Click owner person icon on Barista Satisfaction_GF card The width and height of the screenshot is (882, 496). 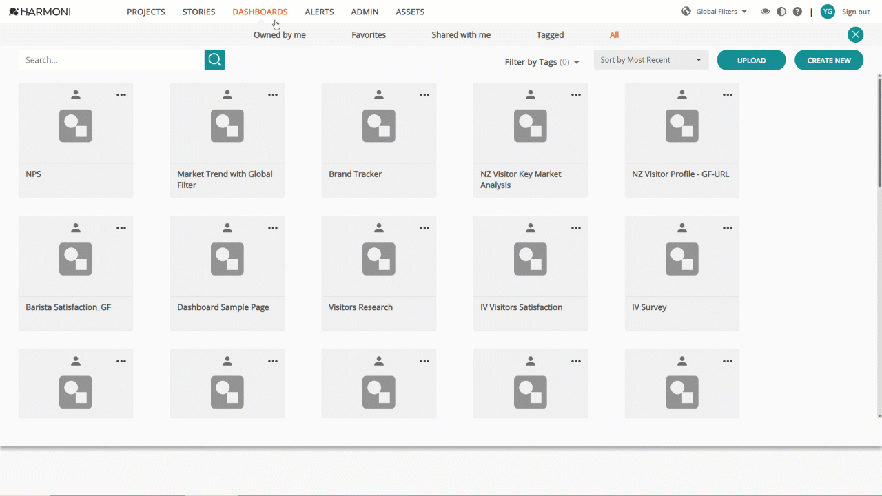tap(76, 228)
